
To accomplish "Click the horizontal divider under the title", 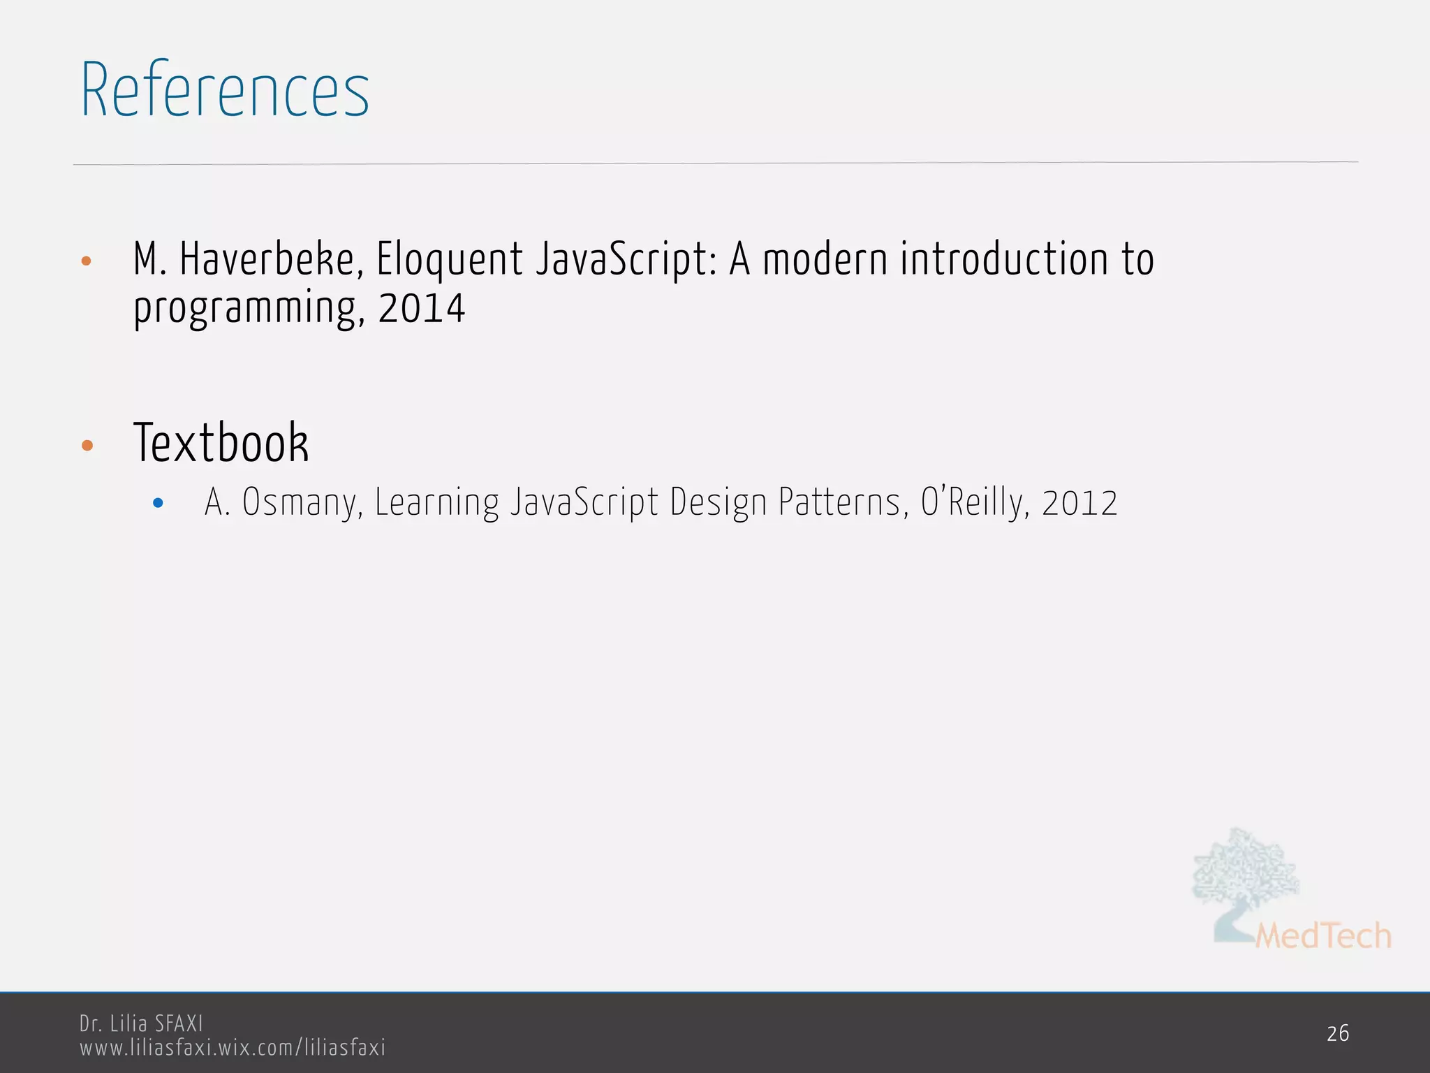I will click(x=715, y=163).
